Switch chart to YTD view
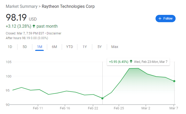The image size is (186, 114). point(70,47)
